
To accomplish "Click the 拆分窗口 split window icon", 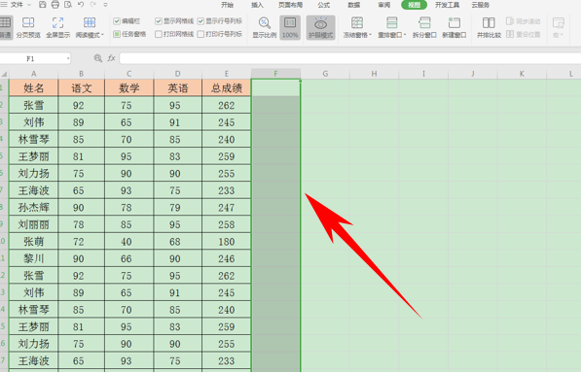I will [424, 27].
